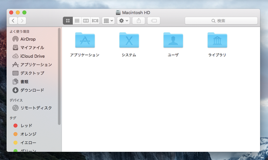Click the iCloud Drive cloud icon
The width and height of the screenshot is (268, 160).
tap(15, 56)
